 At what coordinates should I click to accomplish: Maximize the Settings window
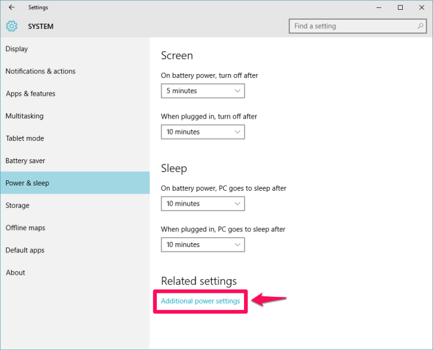tap(400, 8)
